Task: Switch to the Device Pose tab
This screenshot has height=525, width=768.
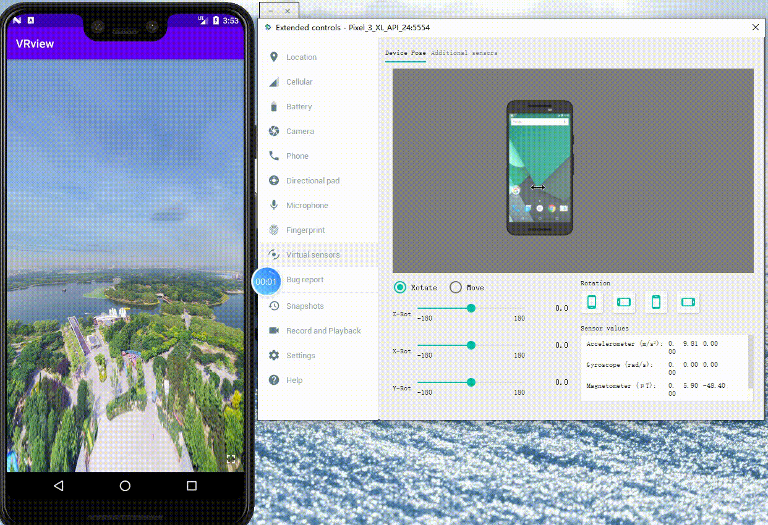Action: [x=405, y=53]
